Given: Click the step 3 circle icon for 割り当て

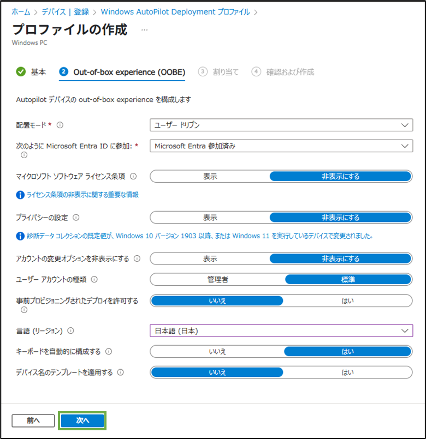Looking at the screenshot, I should [x=203, y=71].
